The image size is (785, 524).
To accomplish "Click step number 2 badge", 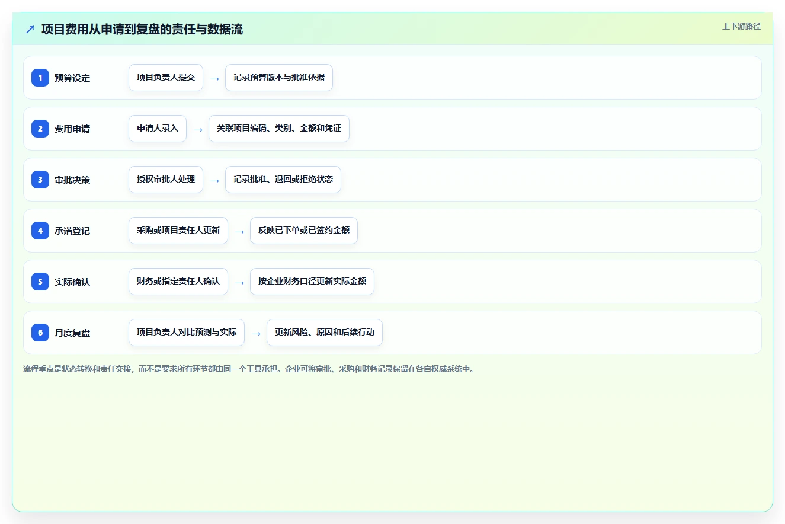I will (x=40, y=129).
